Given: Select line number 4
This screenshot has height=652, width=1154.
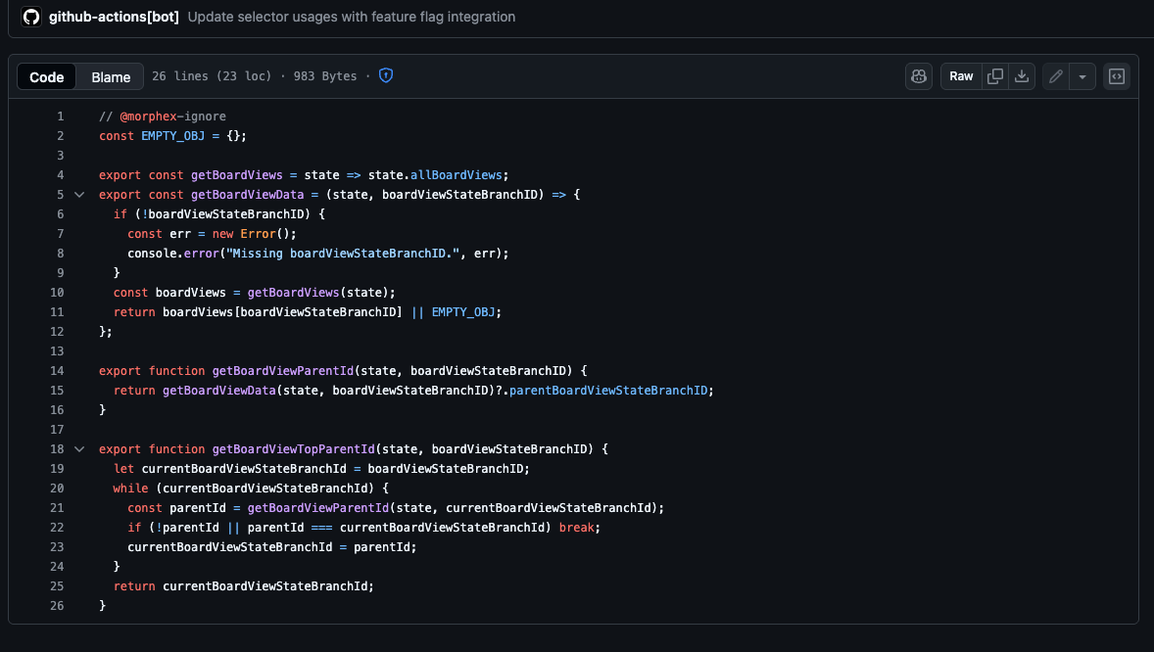Looking at the screenshot, I should click(61, 175).
